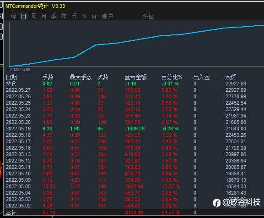
Task: Click the 路径 path button
Action: [148, 16]
